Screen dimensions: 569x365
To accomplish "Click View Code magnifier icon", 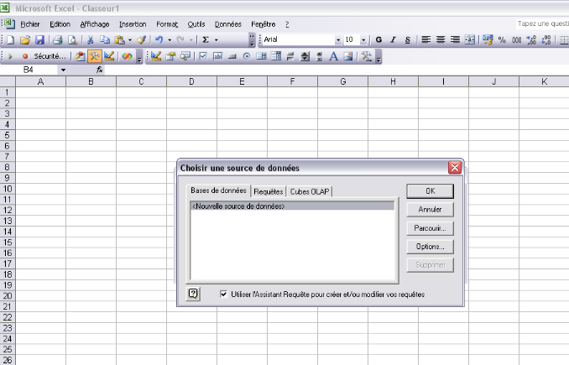I will click(185, 56).
